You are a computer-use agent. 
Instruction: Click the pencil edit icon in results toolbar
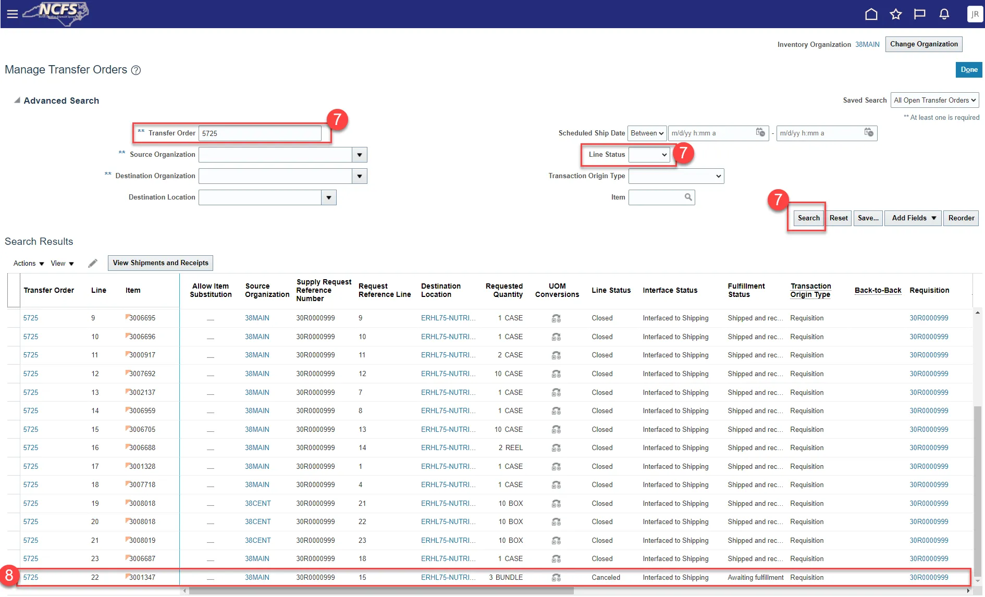click(x=93, y=264)
